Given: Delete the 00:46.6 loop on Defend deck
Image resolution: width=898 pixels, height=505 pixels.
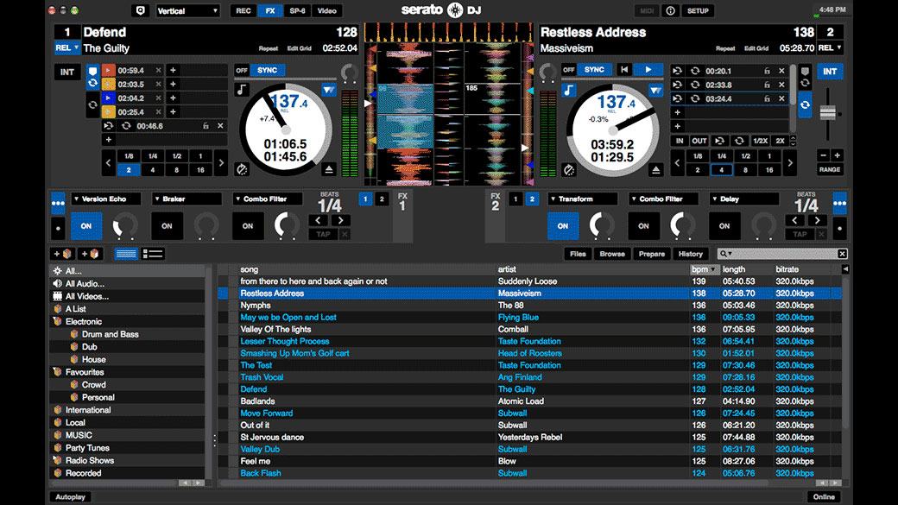Looking at the screenshot, I should [220, 126].
